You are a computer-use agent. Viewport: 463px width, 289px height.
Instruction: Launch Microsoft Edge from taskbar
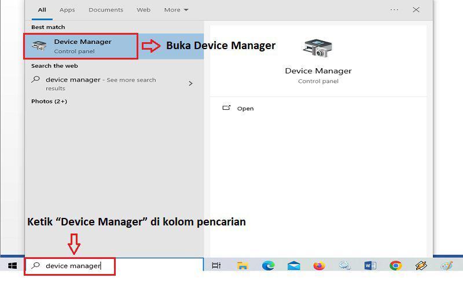[268, 266]
